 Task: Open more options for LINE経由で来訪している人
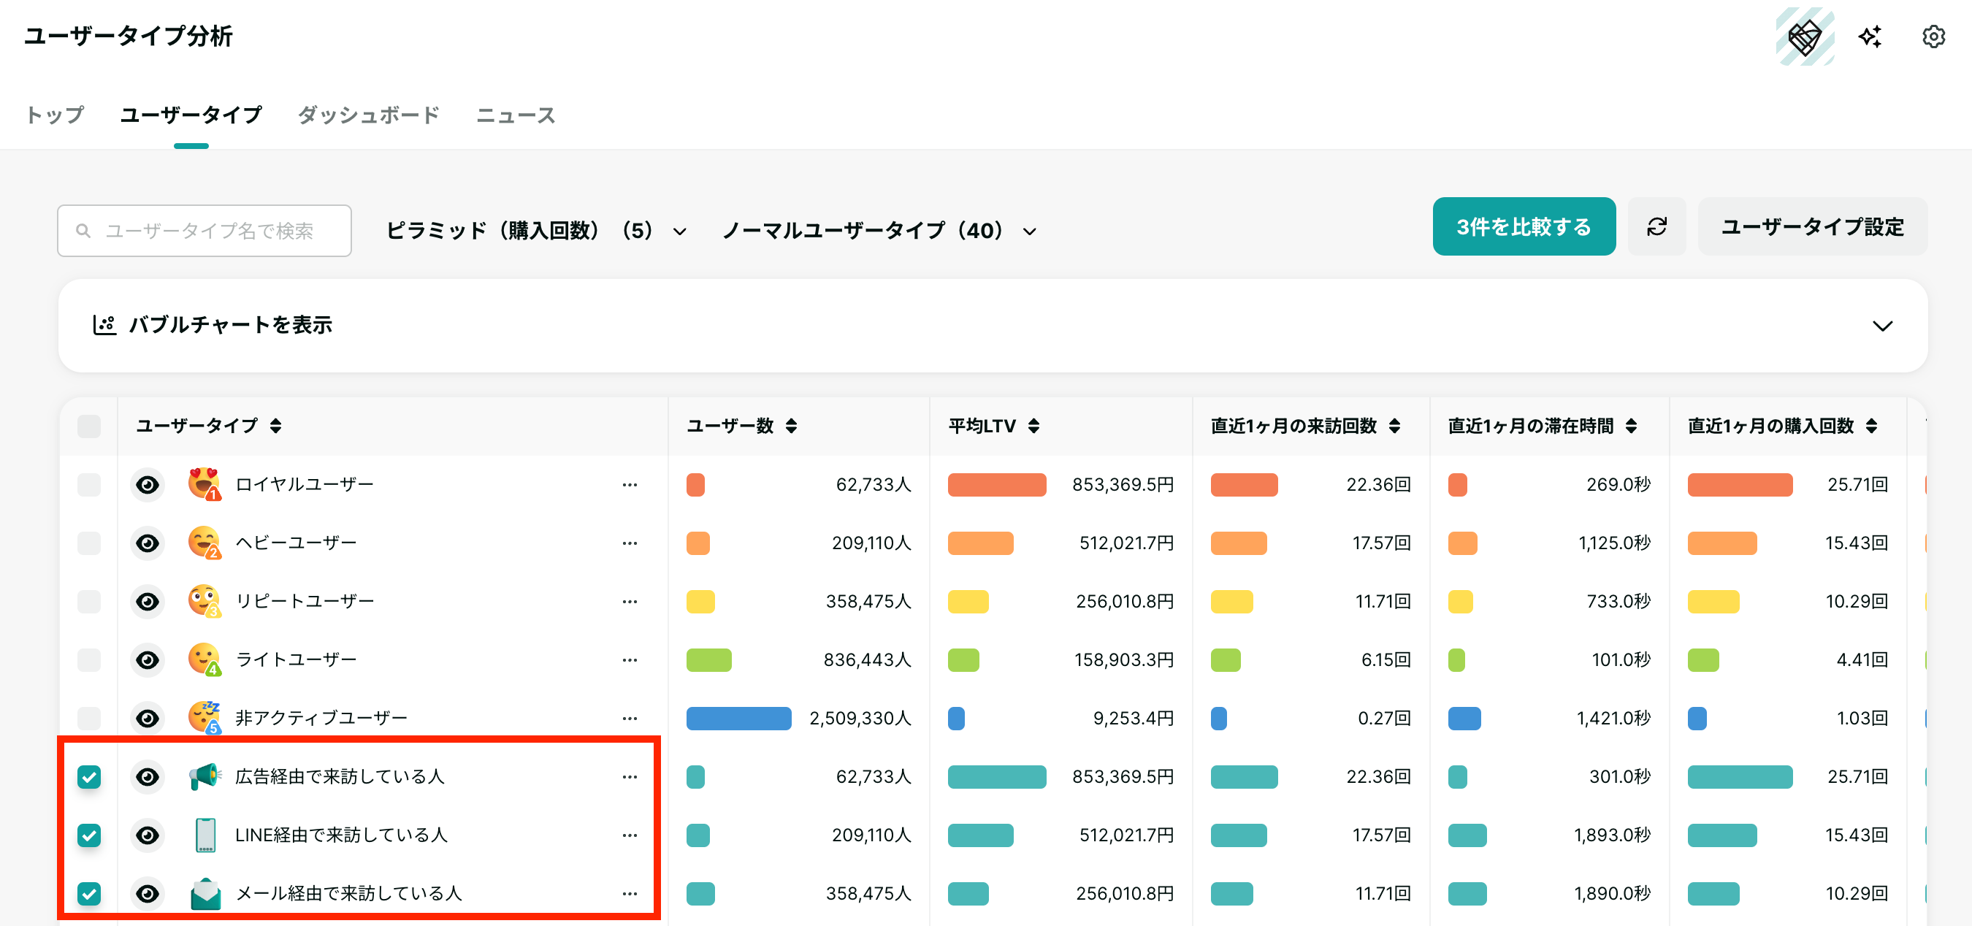click(630, 834)
